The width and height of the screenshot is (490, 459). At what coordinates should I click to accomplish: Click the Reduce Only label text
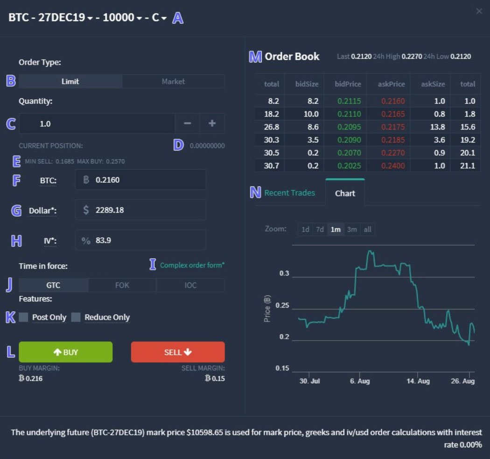[x=107, y=317]
